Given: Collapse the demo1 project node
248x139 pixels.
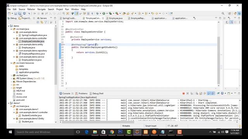Looking at the screenshot, I should (9, 103).
